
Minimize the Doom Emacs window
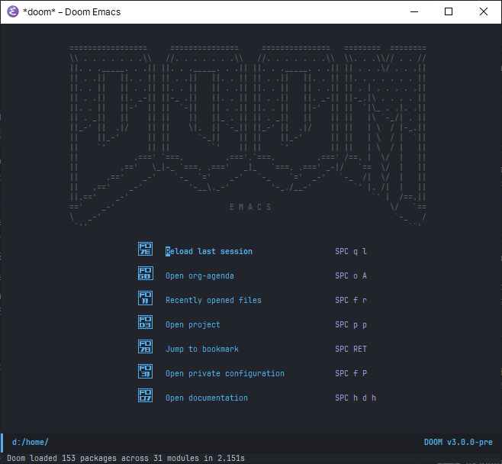(x=414, y=12)
